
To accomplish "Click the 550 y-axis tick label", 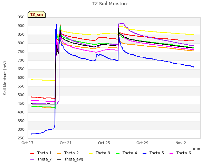I will tap(21, 86).
